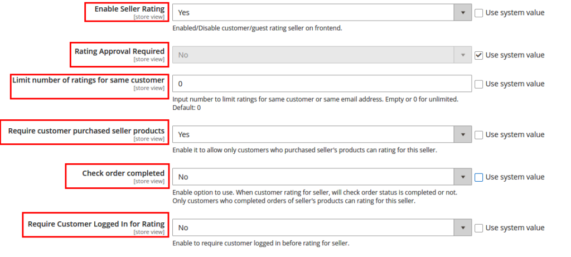Click the disabled Rating Approval Required dropdown
Screen dimensions: 571x257
point(313,55)
